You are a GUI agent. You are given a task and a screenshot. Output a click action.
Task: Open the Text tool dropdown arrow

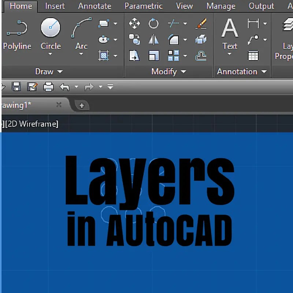point(230,54)
